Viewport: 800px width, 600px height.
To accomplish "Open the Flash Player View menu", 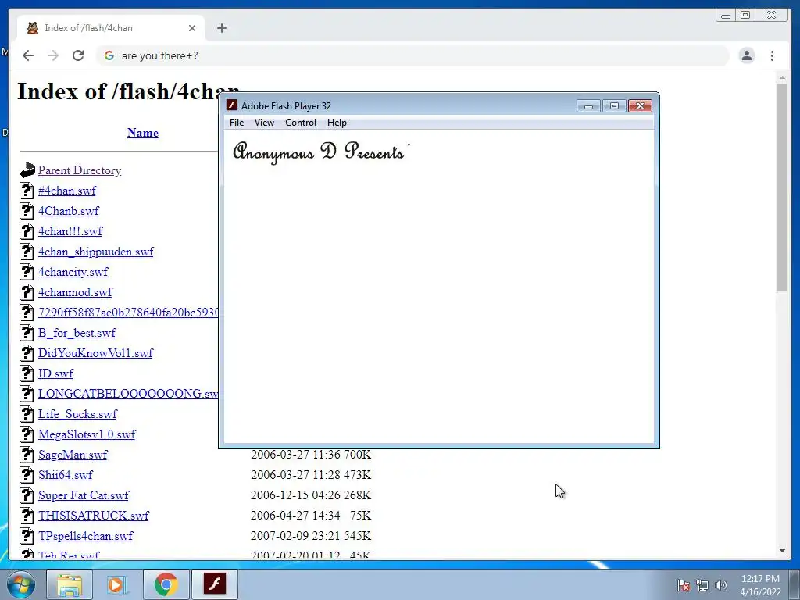I will [264, 123].
